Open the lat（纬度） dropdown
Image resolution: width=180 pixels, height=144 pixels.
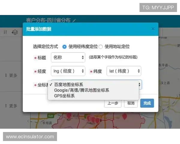pos(124,71)
